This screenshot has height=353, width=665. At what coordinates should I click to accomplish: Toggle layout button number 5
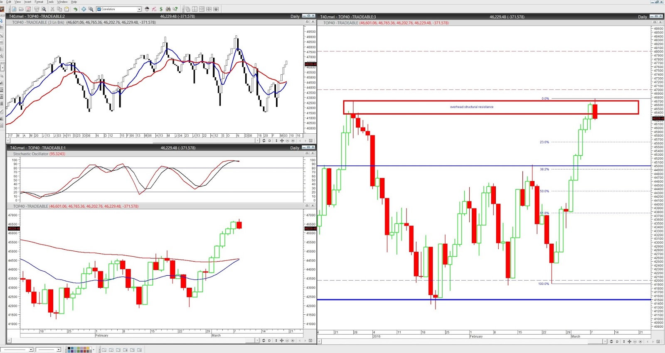133,350
